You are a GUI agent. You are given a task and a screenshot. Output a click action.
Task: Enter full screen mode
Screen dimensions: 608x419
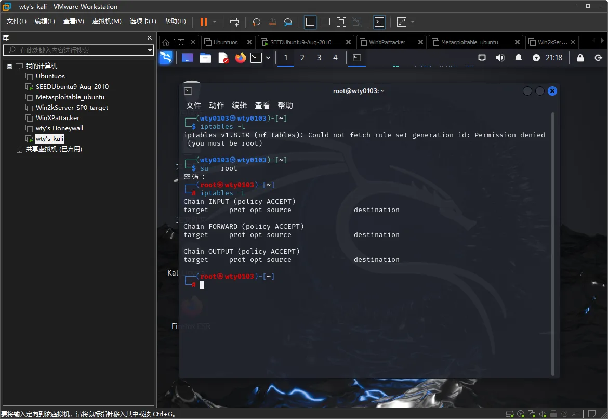341,22
